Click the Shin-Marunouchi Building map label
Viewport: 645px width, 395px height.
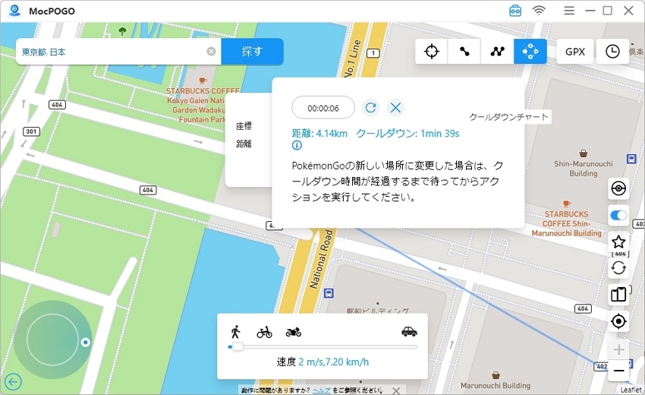tap(583, 169)
